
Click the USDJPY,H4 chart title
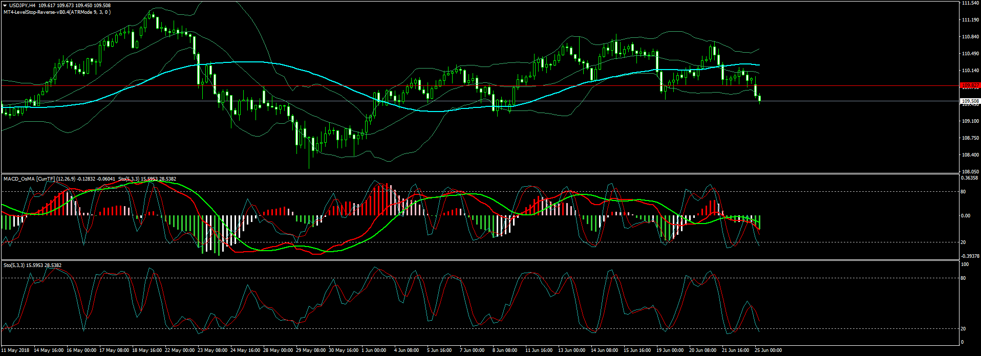pyautogui.click(x=22, y=6)
